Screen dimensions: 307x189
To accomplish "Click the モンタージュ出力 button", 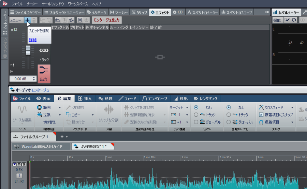I will [x=106, y=20].
